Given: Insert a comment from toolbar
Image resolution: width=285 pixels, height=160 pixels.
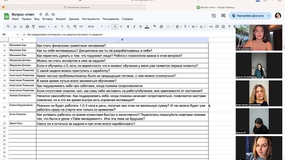Looking at the screenshot, I should 217,27.
